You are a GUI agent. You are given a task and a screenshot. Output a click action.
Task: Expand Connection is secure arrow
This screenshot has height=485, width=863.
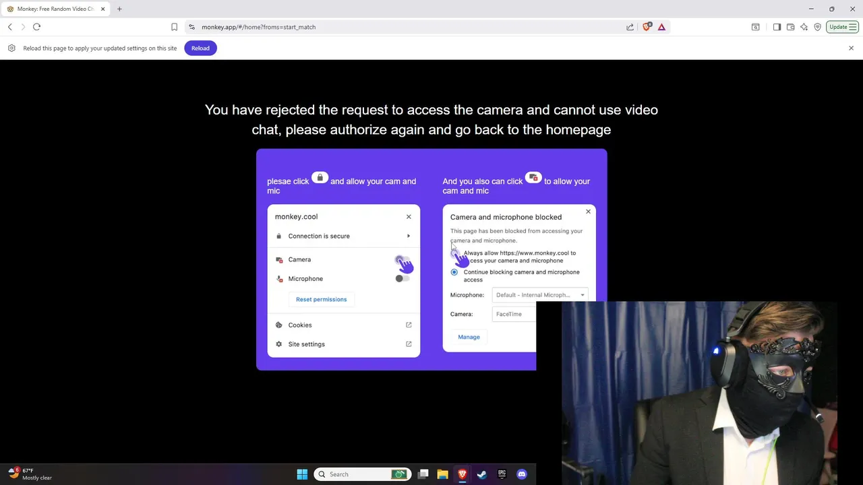pos(409,236)
